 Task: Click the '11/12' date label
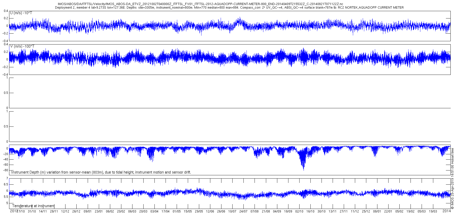[355, 211]
